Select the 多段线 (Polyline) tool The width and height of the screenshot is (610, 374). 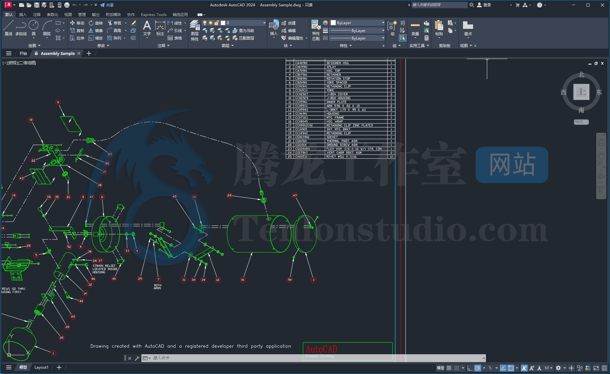tap(21, 28)
